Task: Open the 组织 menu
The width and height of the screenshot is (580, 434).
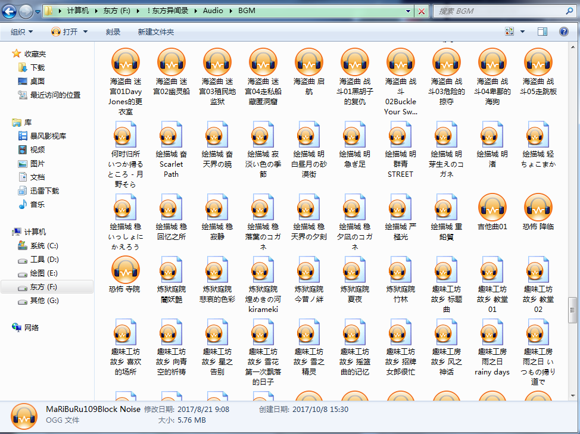Action: point(22,32)
